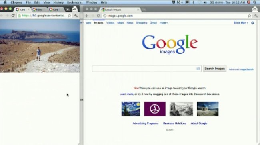Click the volume icon in menu bar

pyautogui.click(x=205, y=2)
